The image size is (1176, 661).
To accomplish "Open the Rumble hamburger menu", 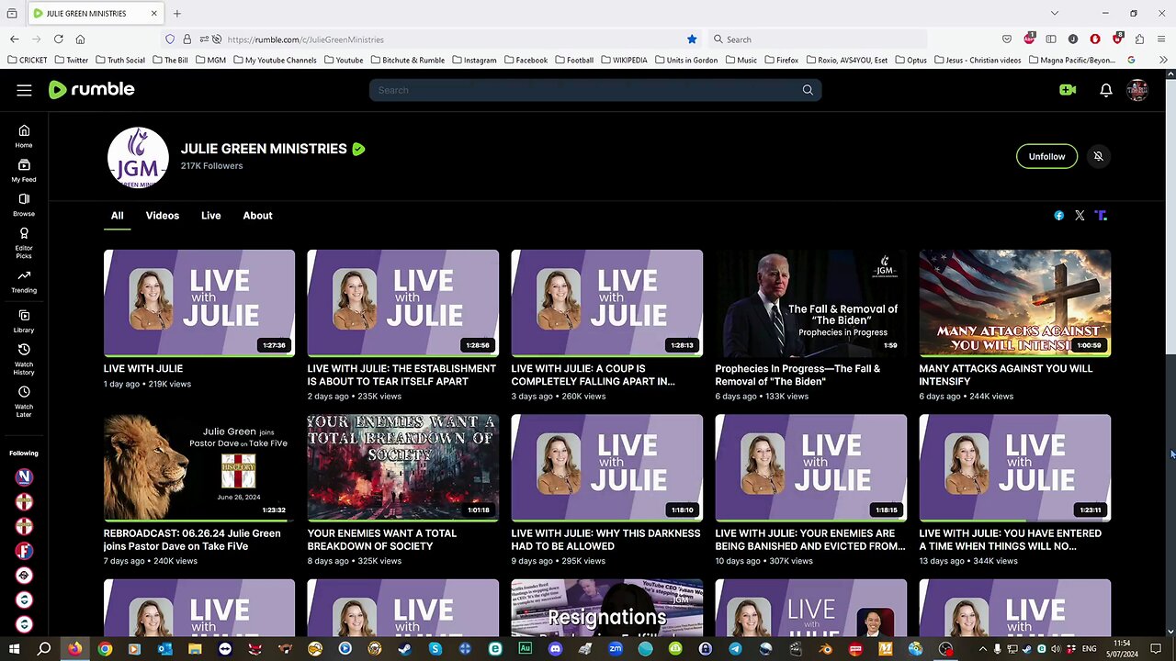I will click(x=24, y=90).
